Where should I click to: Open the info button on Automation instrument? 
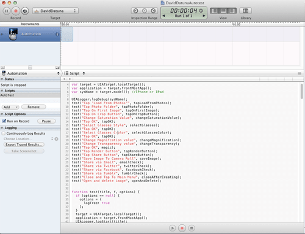[57, 34]
